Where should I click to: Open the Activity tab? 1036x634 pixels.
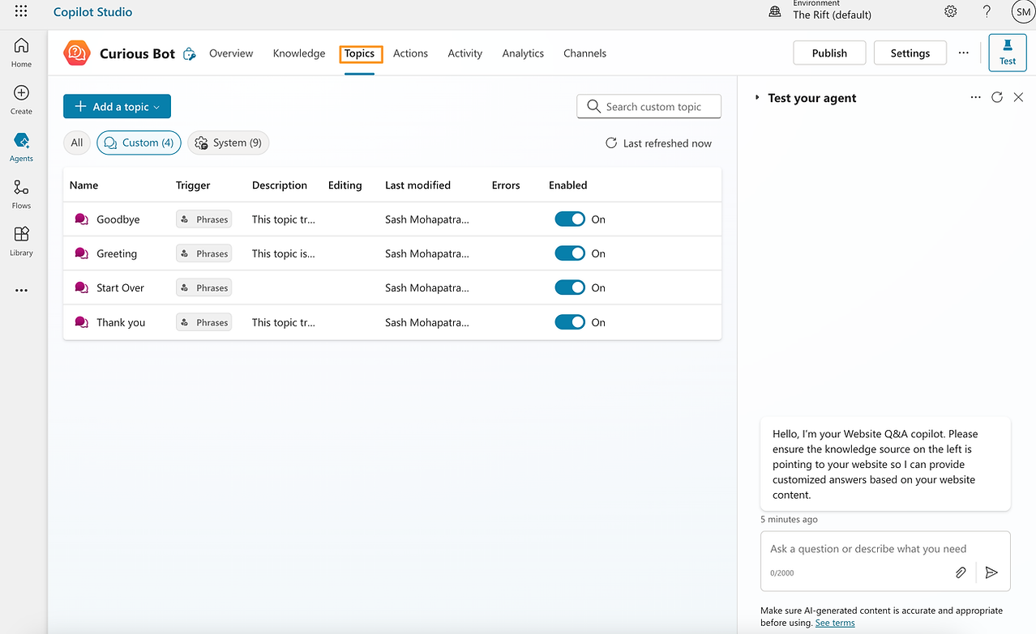pos(465,53)
